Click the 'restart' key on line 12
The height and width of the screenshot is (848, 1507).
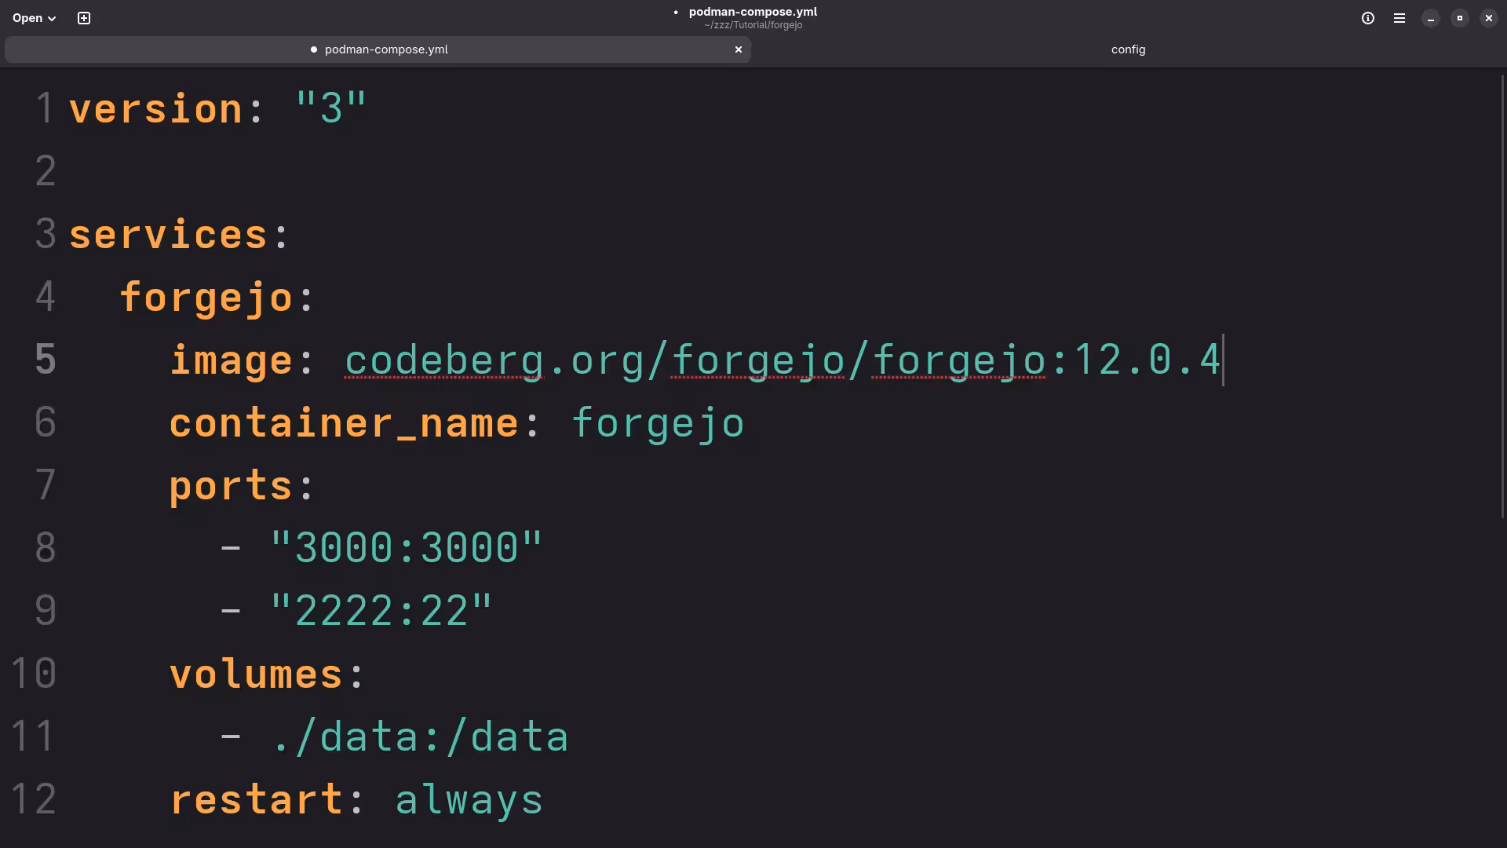(257, 799)
